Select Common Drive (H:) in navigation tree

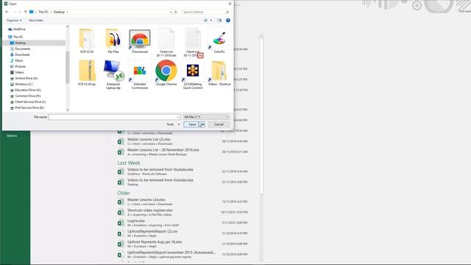pyautogui.click(x=28, y=96)
